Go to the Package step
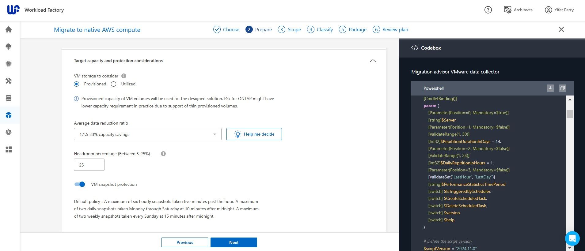This screenshot has width=585, height=251. coord(353,29)
